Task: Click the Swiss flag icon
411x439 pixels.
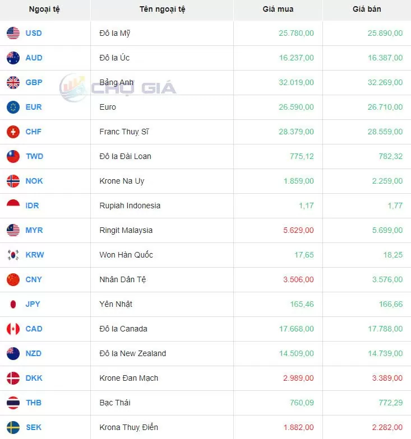Action: pos(13,132)
